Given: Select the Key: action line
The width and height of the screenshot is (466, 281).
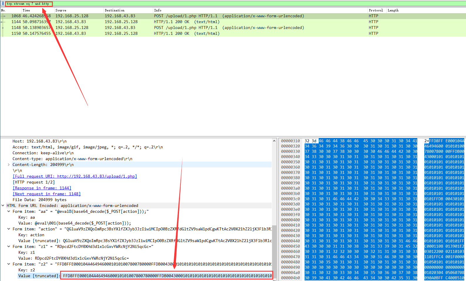Looking at the screenshot, I should pyautogui.click(x=31, y=235).
